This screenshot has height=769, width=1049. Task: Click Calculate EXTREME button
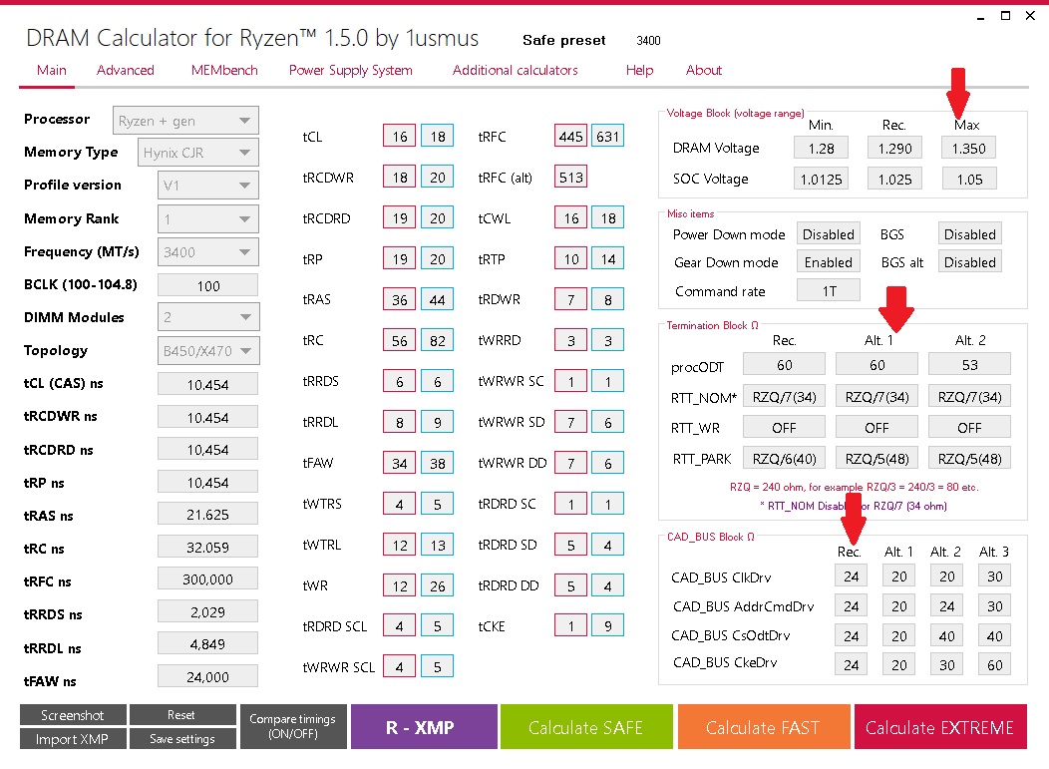point(940,727)
